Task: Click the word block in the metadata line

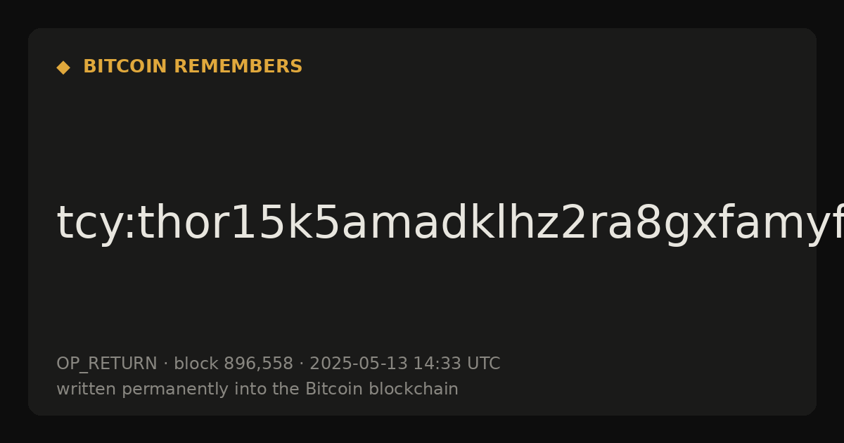Action: 196,364
